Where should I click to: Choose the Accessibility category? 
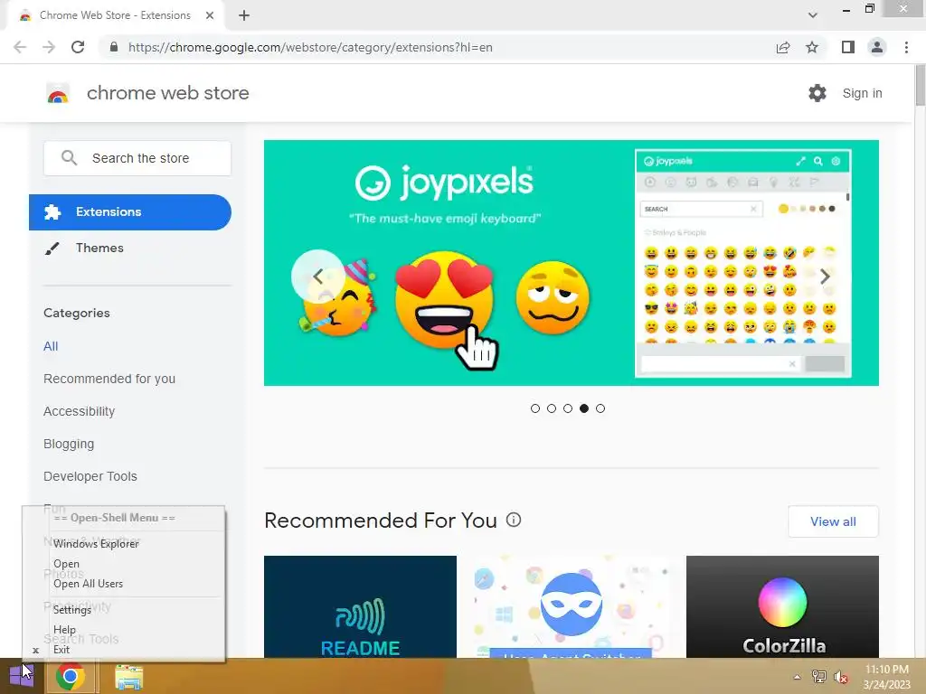pyautogui.click(x=80, y=411)
